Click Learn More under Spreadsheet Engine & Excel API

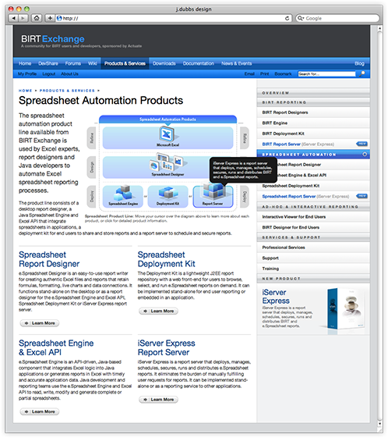point(40,411)
